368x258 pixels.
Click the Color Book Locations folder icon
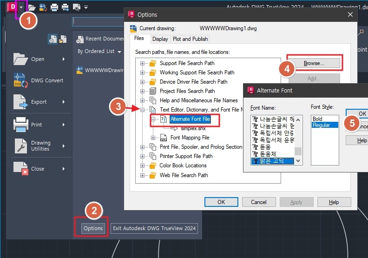[x=153, y=166]
